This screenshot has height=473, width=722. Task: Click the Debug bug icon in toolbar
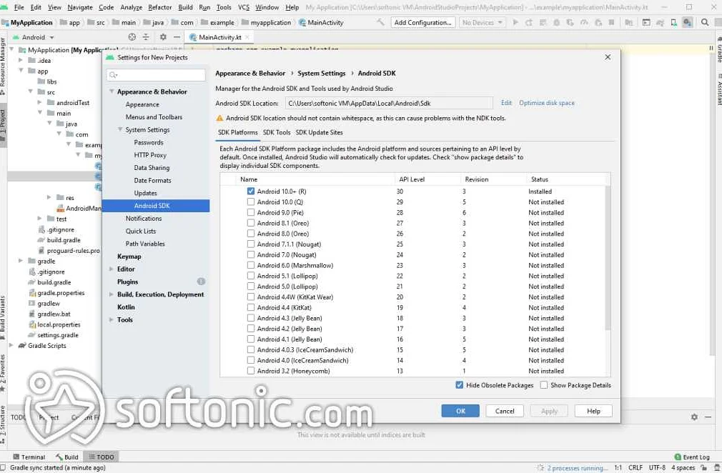556,22
